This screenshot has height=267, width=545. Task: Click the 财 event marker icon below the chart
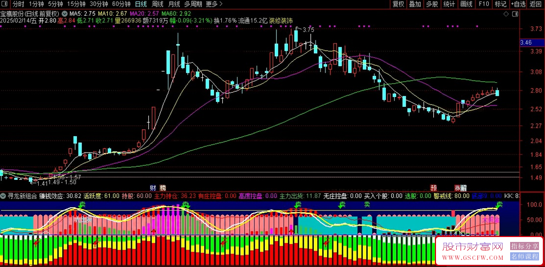coord(153,187)
